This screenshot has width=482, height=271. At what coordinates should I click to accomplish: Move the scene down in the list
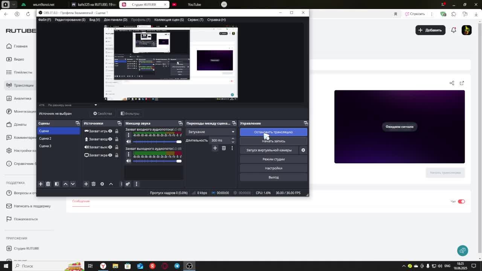tap(73, 184)
